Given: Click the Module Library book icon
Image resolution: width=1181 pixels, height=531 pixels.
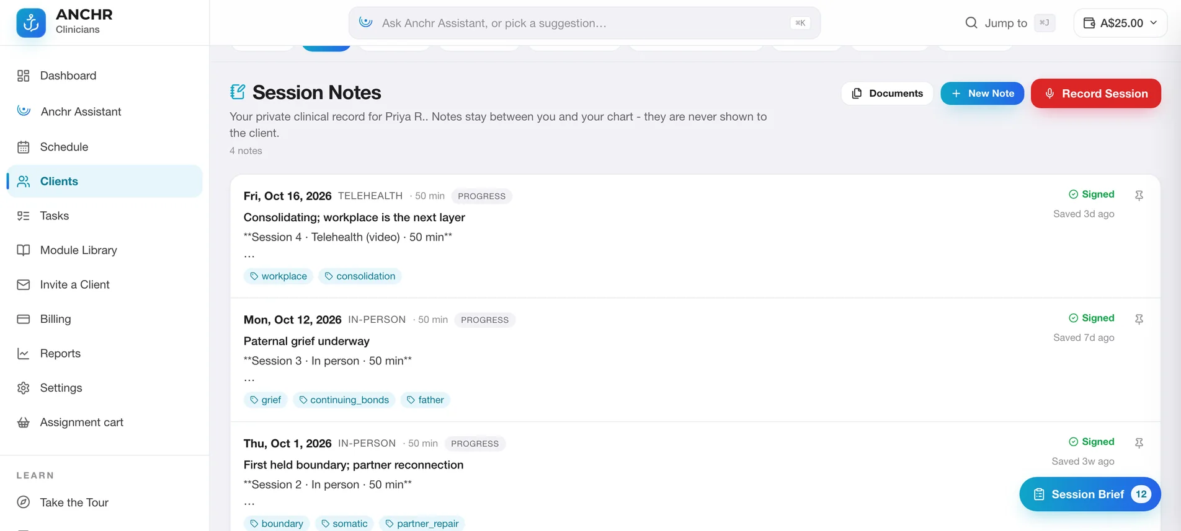Looking at the screenshot, I should coord(24,250).
